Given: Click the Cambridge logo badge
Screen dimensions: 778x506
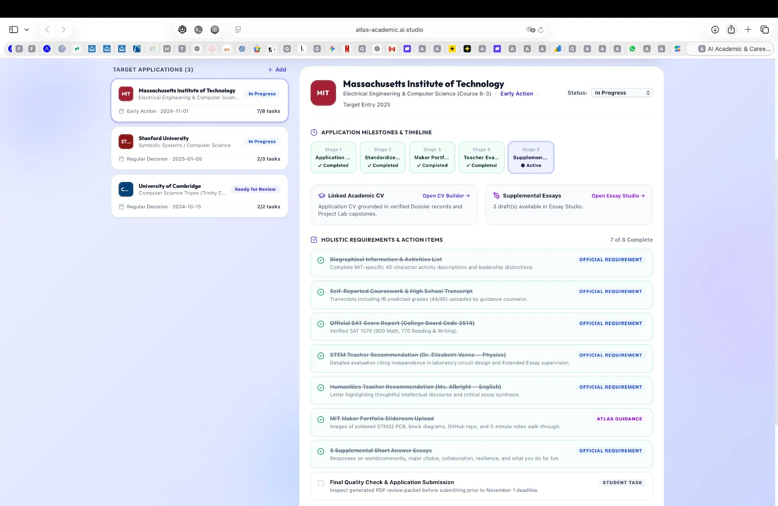Looking at the screenshot, I should click(126, 189).
